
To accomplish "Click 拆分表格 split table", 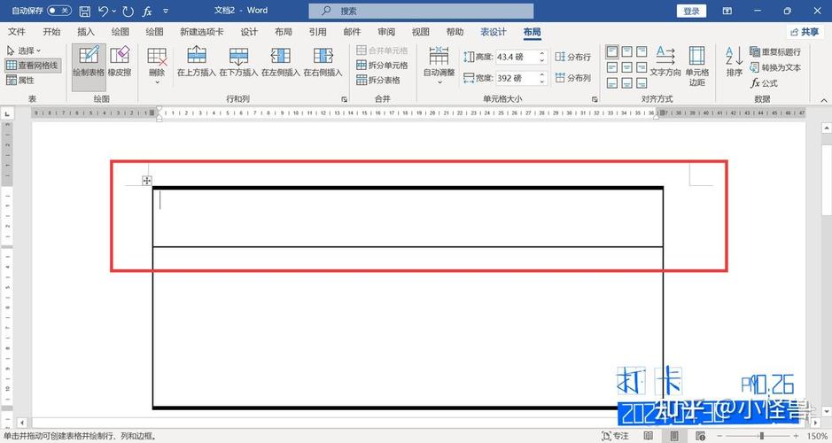I will tap(377, 80).
